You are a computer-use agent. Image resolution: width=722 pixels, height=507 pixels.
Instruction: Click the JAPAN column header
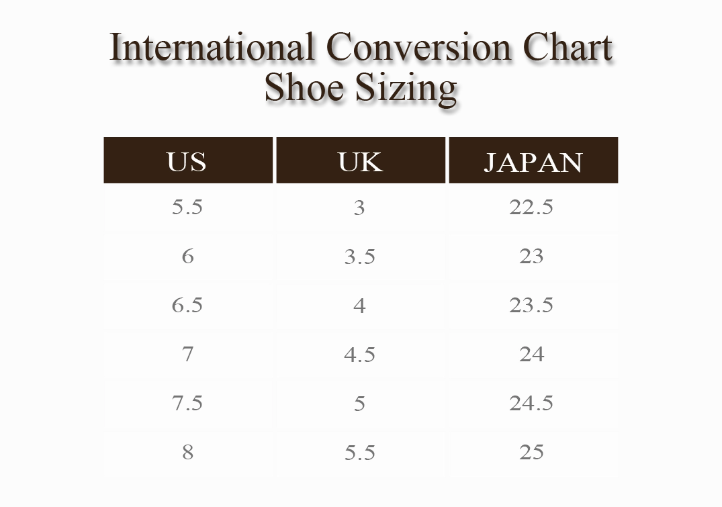tap(533, 162)
